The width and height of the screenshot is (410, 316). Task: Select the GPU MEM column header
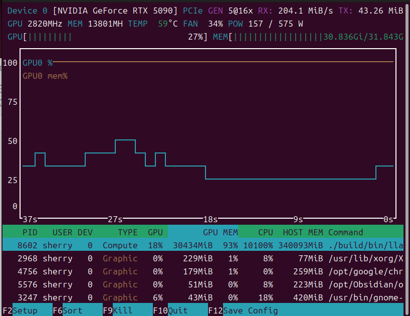pos(221,232)
